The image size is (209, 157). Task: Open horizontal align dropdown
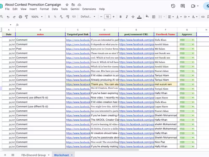[171, 17]
